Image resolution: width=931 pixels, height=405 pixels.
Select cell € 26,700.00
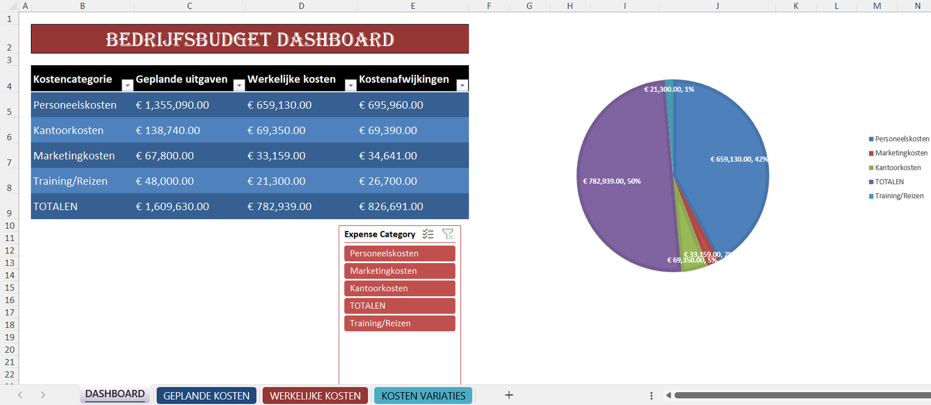413,181
